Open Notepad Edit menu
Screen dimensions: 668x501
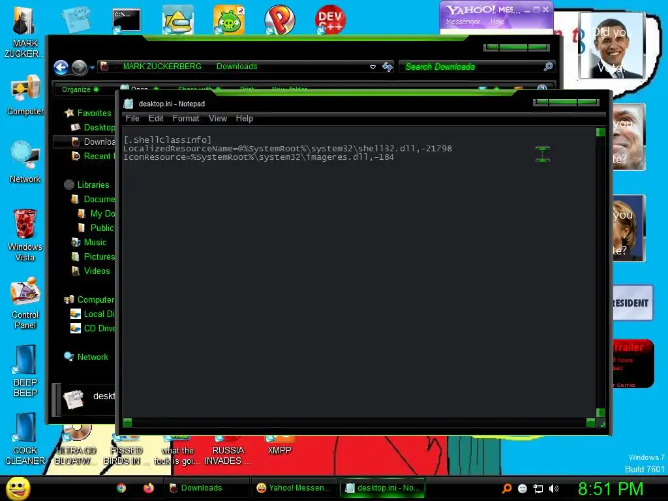156,119
